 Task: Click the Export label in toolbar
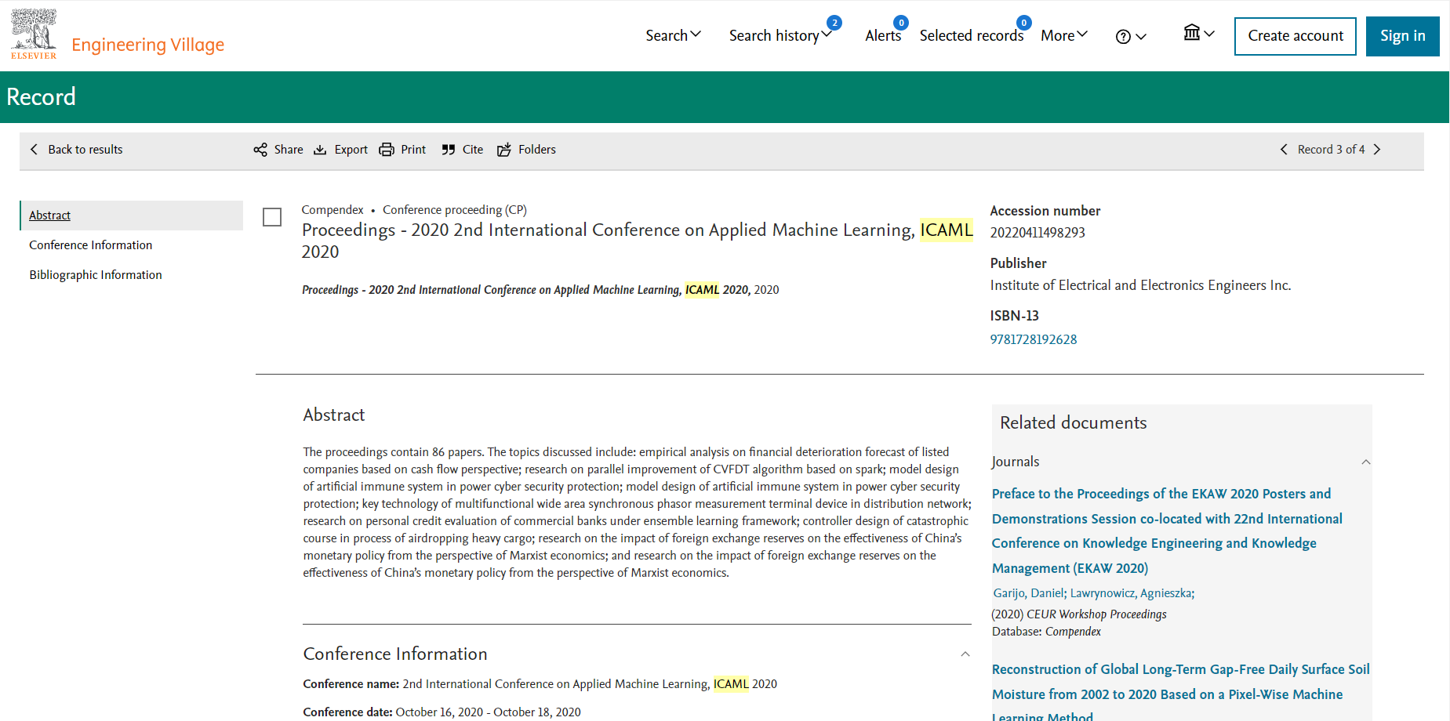click(351, 150)
